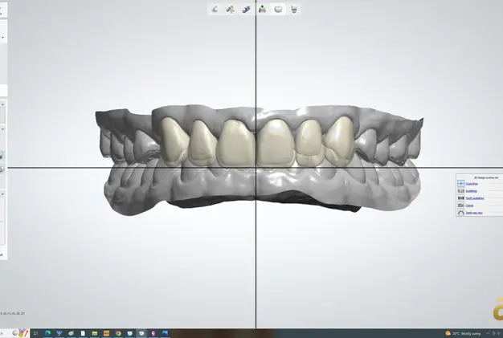Open the Teeth top view text link

[x=474, y=213]
